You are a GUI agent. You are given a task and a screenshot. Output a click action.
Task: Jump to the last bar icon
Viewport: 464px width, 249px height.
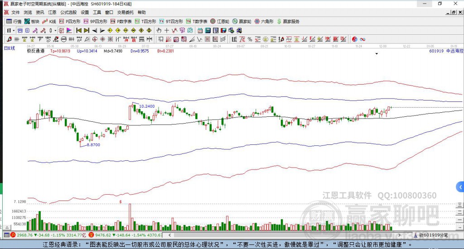click(87, 30)
